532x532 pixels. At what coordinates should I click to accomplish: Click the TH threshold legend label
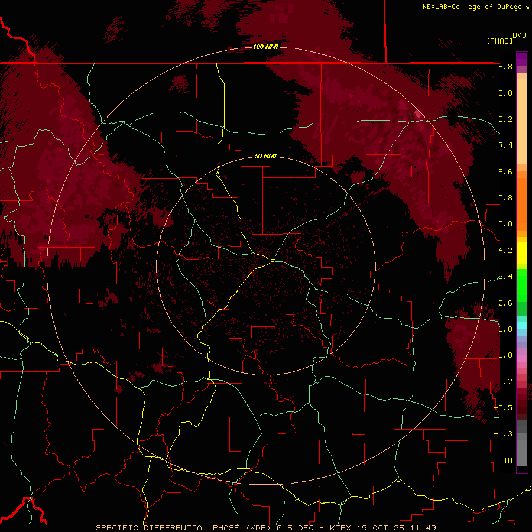point(508,460)
